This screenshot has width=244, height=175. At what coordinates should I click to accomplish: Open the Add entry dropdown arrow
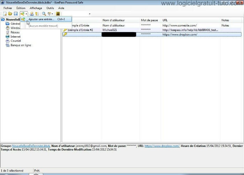click(26, 14)
